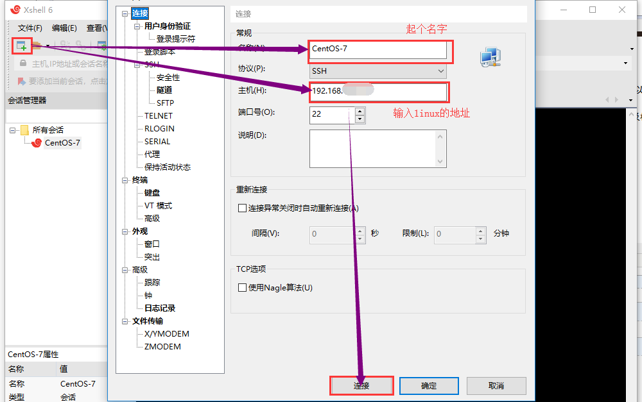Screen dimensions: 642x402
Task: Select SFTP in the tree
Action: pyautogui.click(x=165, y=103)
